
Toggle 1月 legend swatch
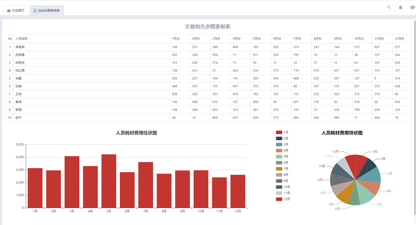279,132
